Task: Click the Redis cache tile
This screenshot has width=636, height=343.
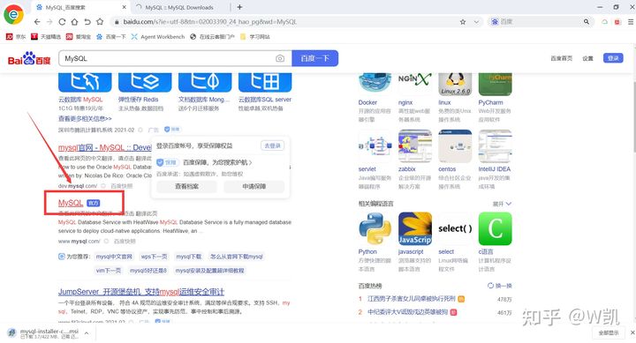Action: pos(145,83)
